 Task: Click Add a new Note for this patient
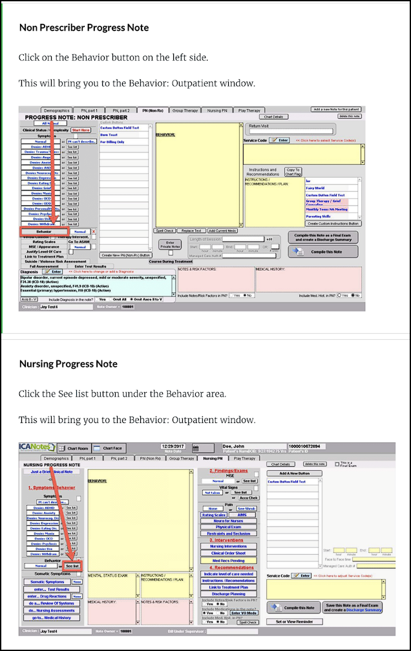tap(336, 110)
